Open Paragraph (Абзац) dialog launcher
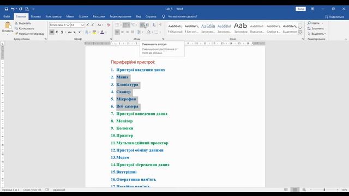This screenshot has height=196, width=349. tap(163, 39)
